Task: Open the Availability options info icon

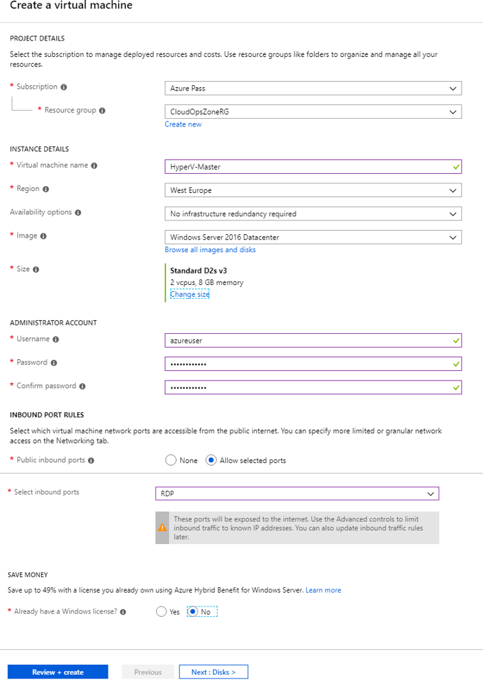Action: tap(78, 213)
